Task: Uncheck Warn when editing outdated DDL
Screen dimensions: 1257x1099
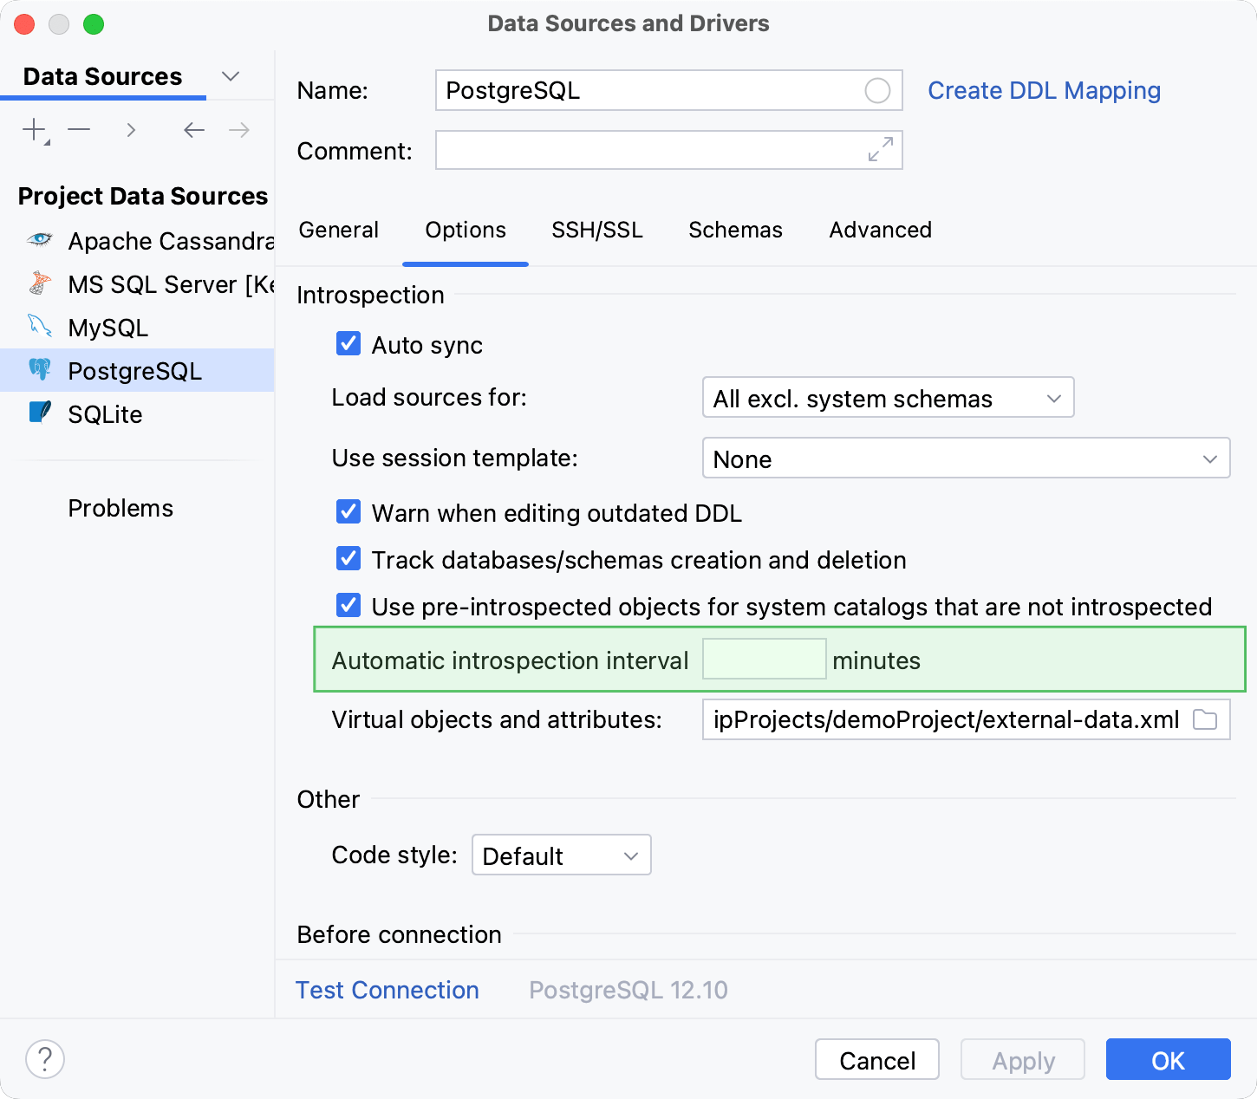Action: coord(348,511)
